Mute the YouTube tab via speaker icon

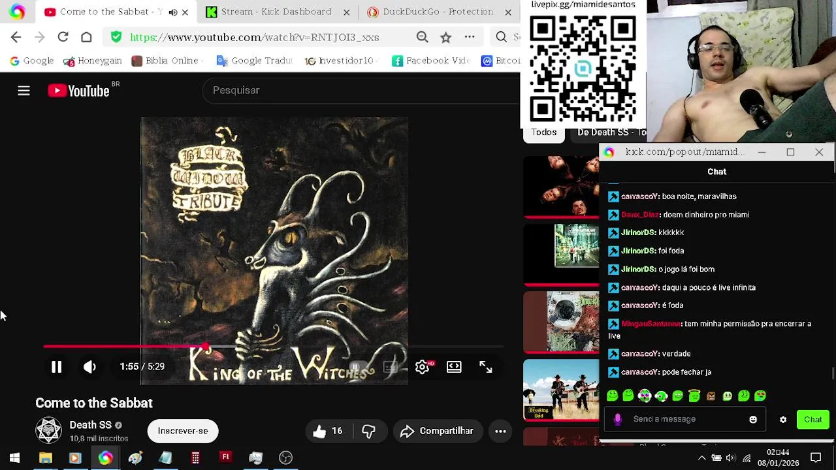(x=172, y=12)
